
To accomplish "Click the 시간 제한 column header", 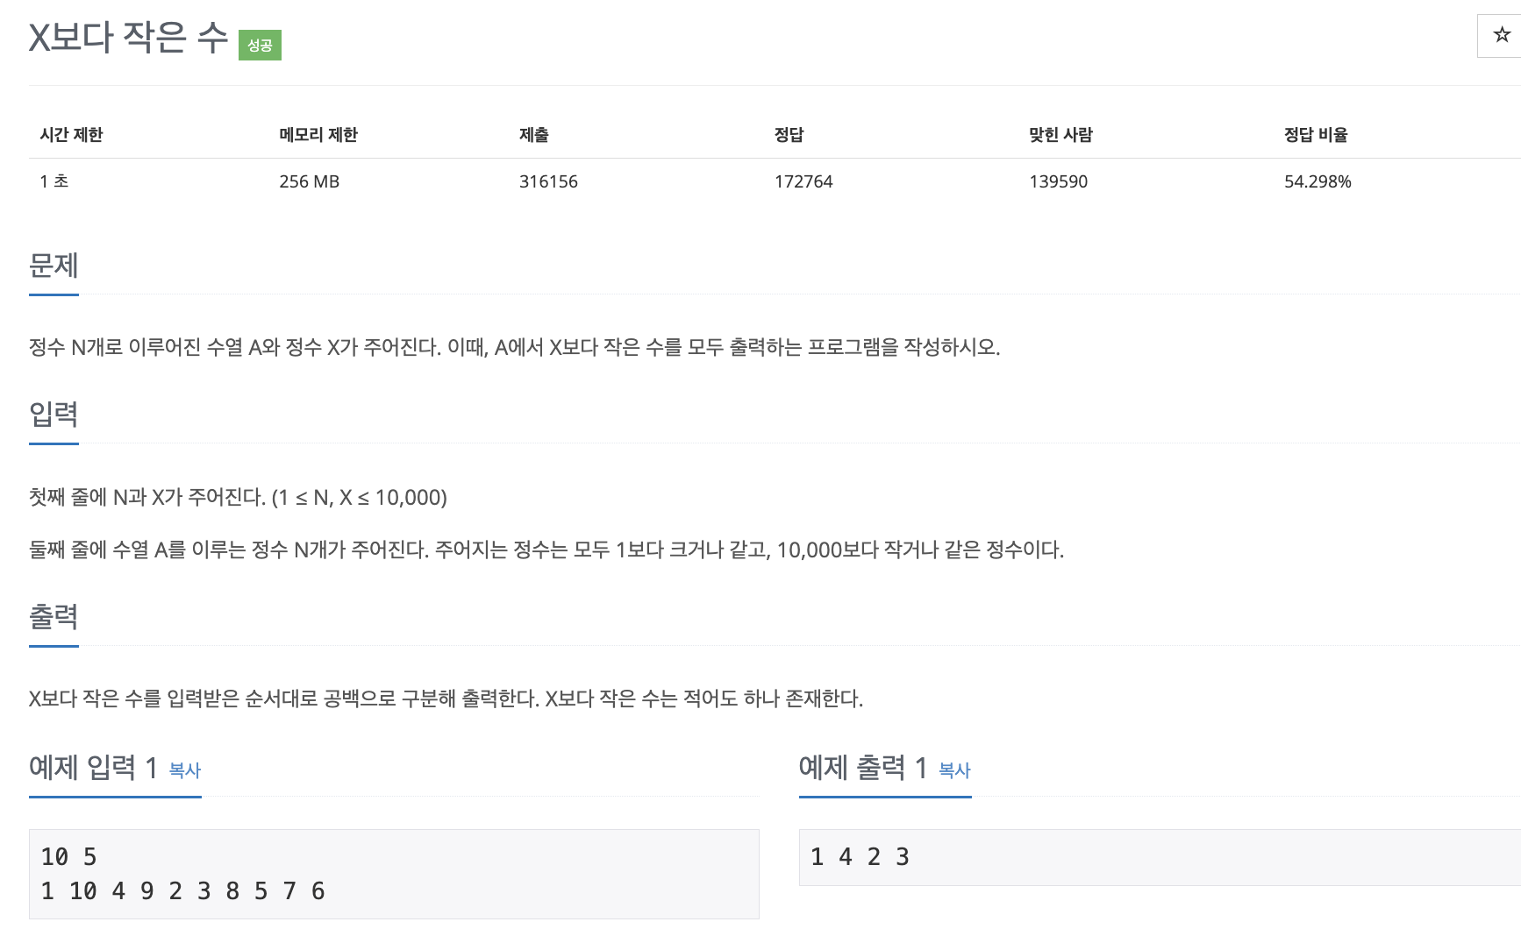I will tap(71, 135).
